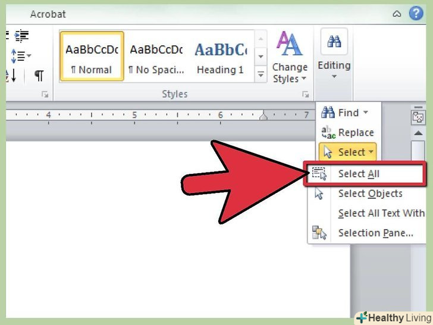This screenshot has width=433, height=325.
Task: Click the Sort A-Z icon
Action: pyautogui.click(x=11, y=76)
